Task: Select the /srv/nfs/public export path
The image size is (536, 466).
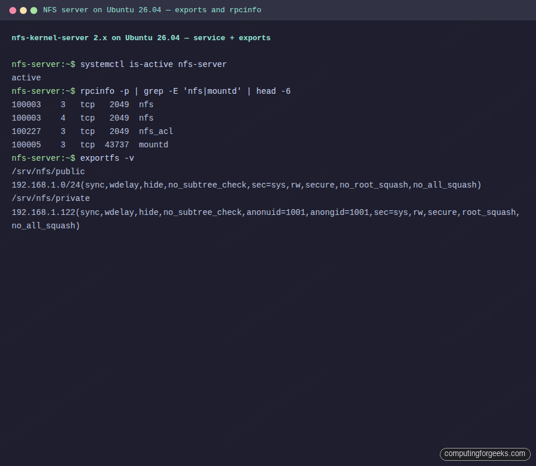Action: tap(50, 171)
